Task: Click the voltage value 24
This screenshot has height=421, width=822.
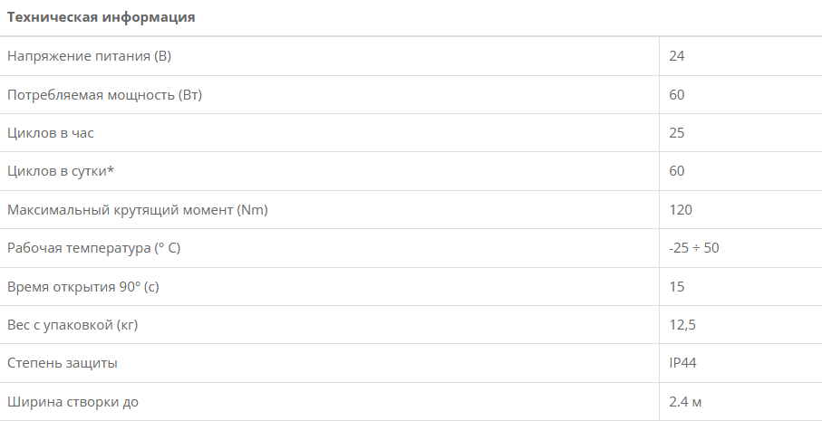Action: coord(676,56)
